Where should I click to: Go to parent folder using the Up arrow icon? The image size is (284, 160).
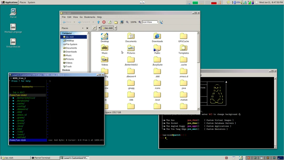pyautogui.click(x=98, y=22)
